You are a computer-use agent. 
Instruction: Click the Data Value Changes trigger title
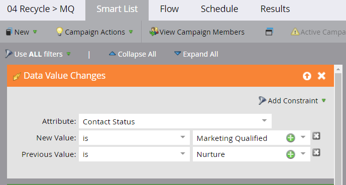click(64, 76)
